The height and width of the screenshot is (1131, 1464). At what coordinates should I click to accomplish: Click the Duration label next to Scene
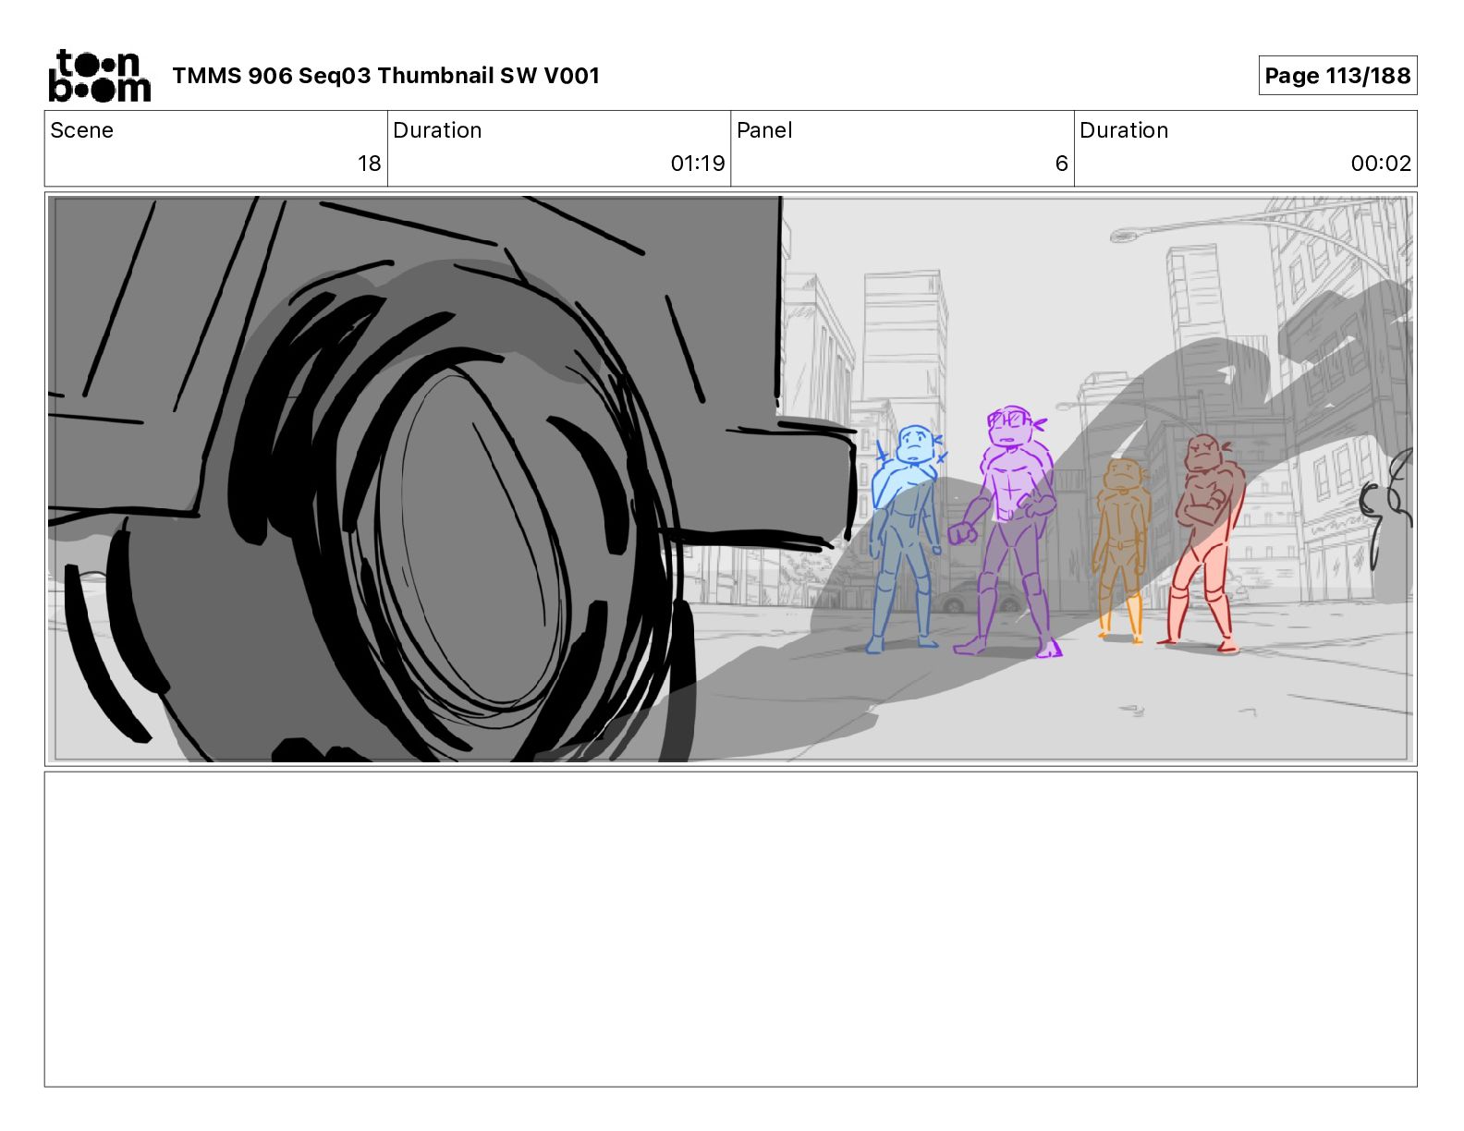437,130
